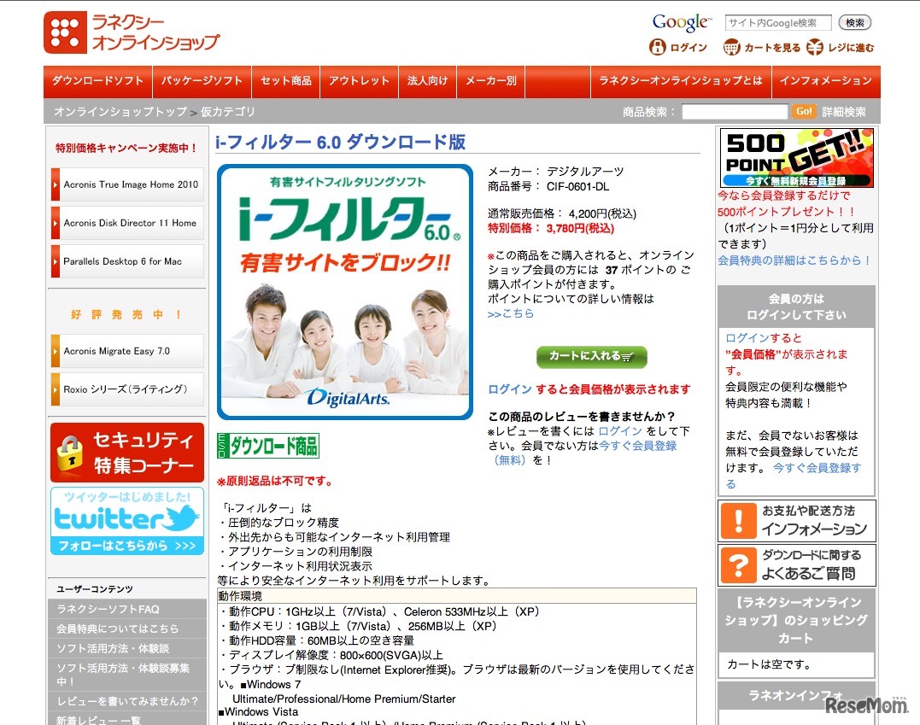
Task: Click ログインすると link in member box
Action: [x=764, y=338]
